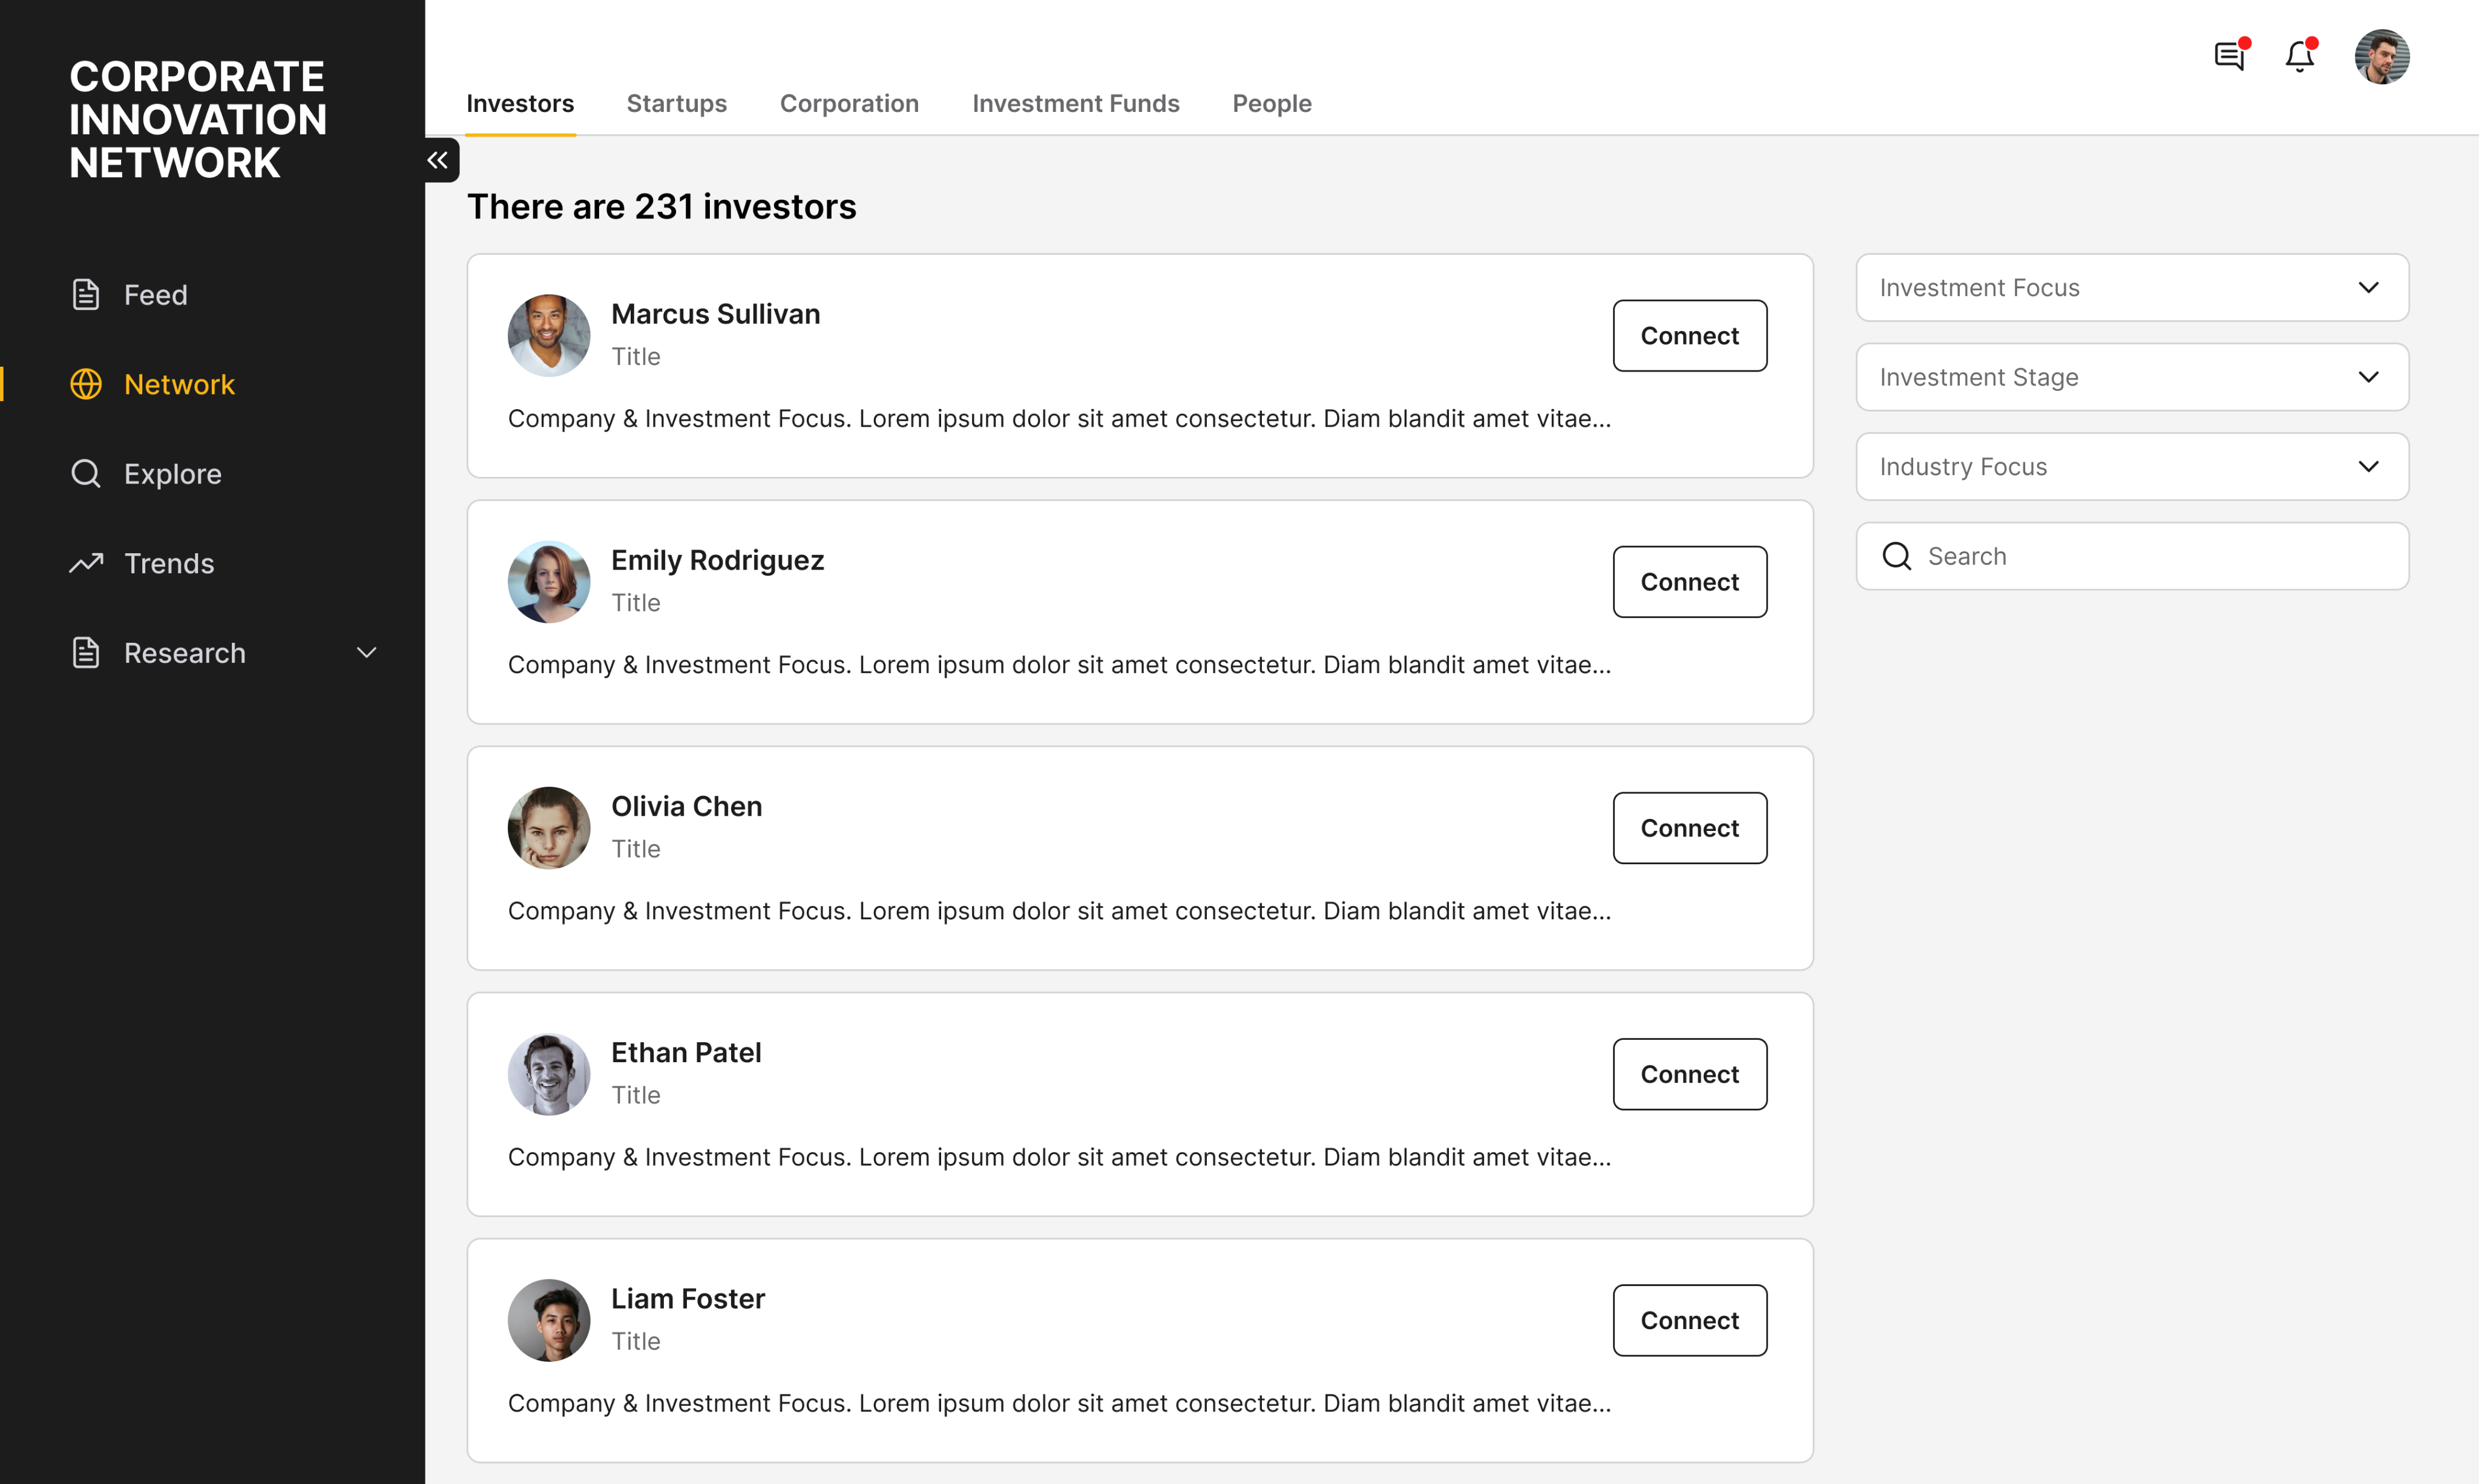Switch to the Investment Funds tab
The image size is (2479, 1484).
point(1075,103)
